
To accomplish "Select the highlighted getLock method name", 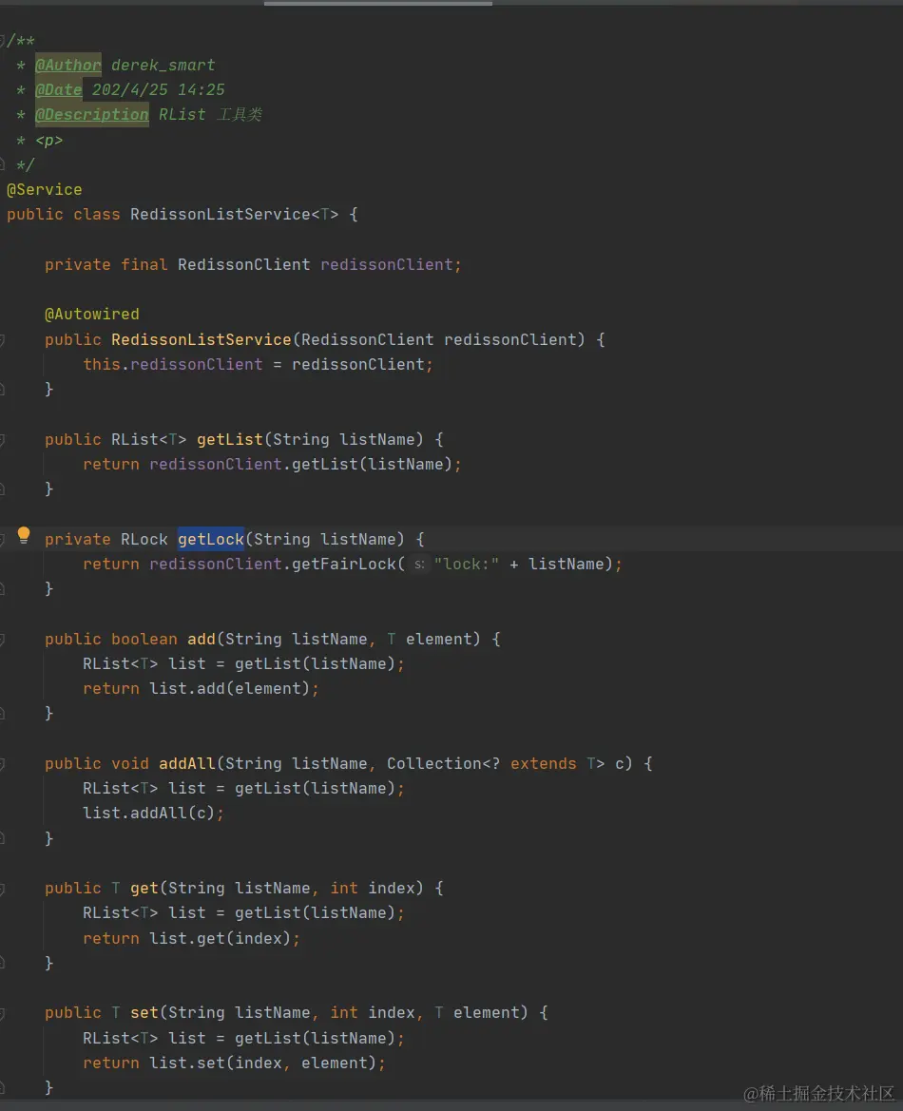I will tap(210, 539).
